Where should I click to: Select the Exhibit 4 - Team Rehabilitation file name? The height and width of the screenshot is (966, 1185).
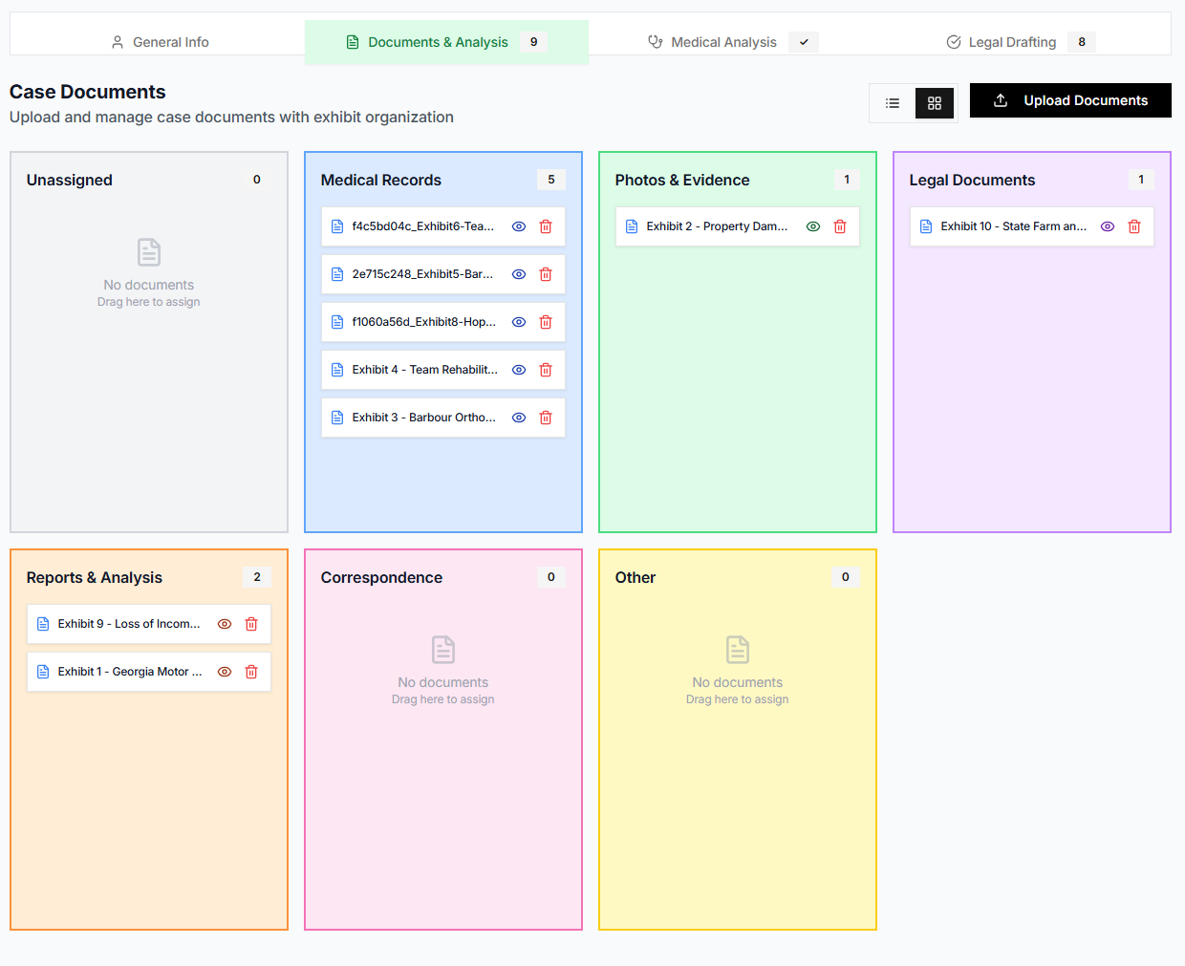(x=424, y=370)
